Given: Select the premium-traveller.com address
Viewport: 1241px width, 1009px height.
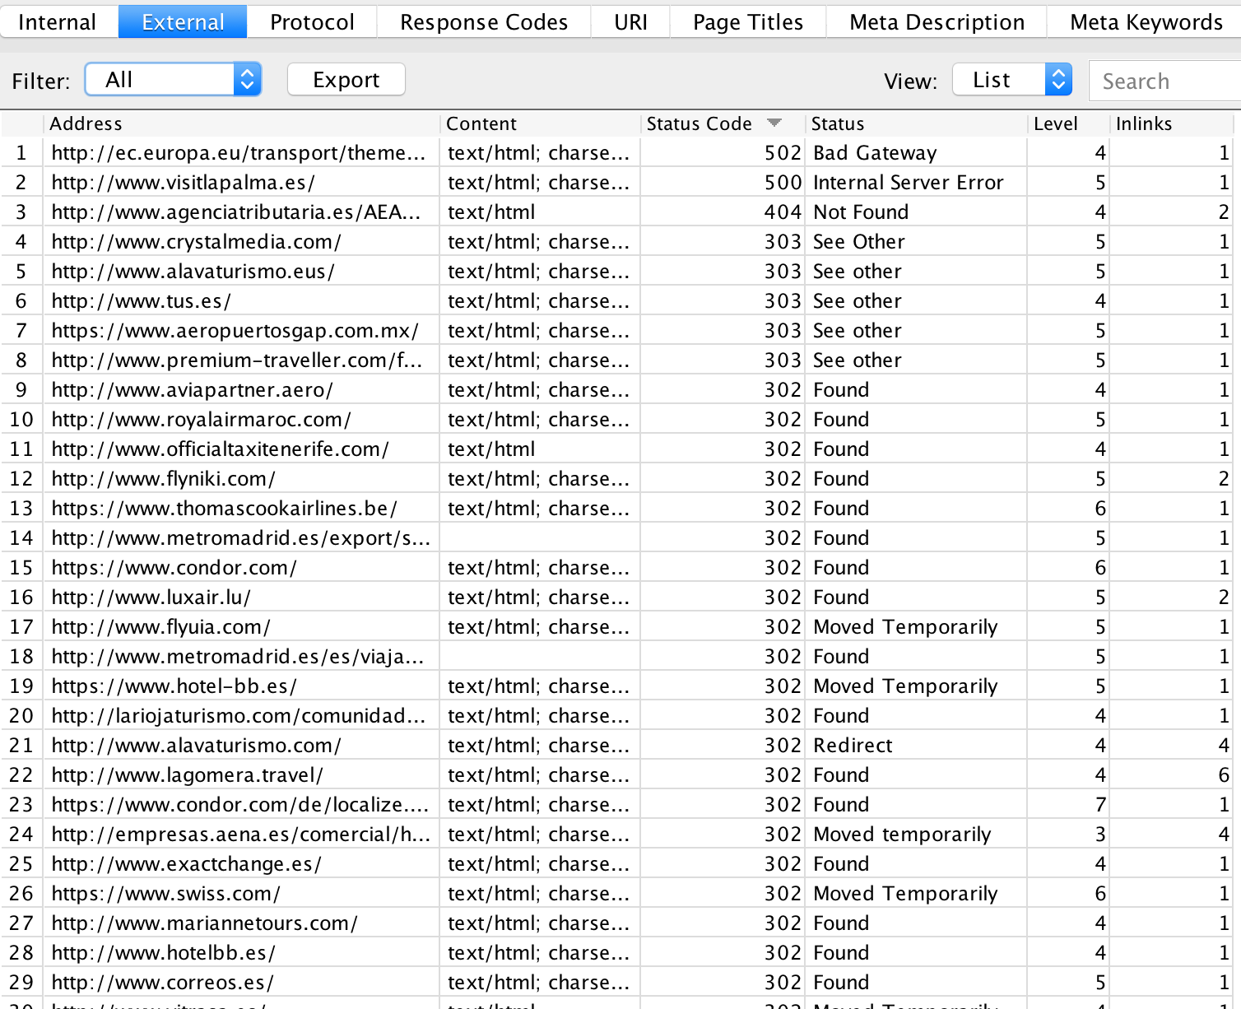Looking at the screenshot, I should 237,360.
